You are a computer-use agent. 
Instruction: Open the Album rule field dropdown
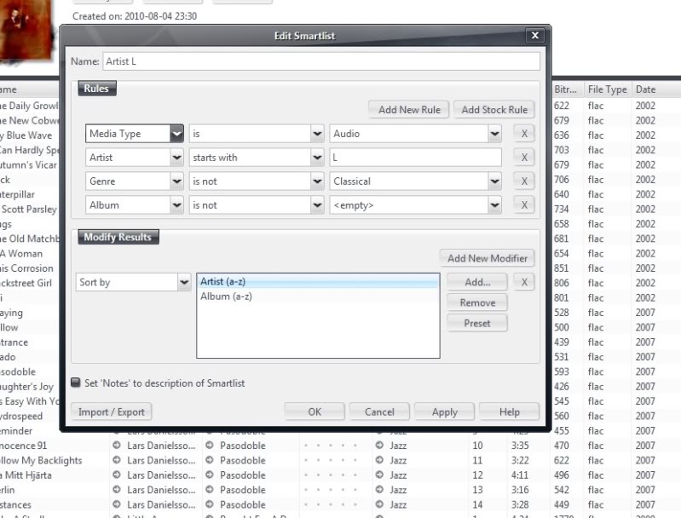176,205
